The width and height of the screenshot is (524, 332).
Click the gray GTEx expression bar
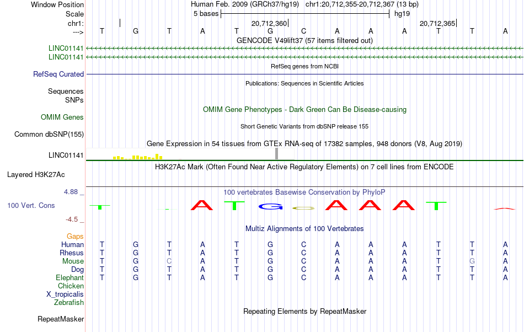pos(276,154)
